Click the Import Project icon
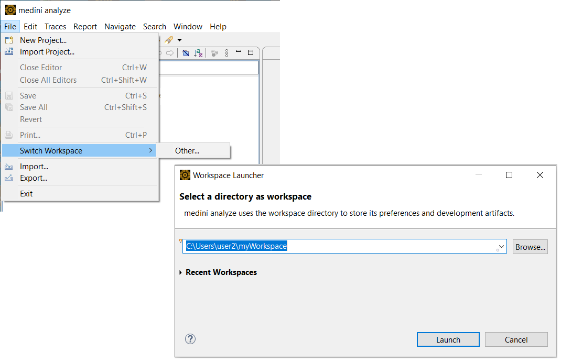 9,51
